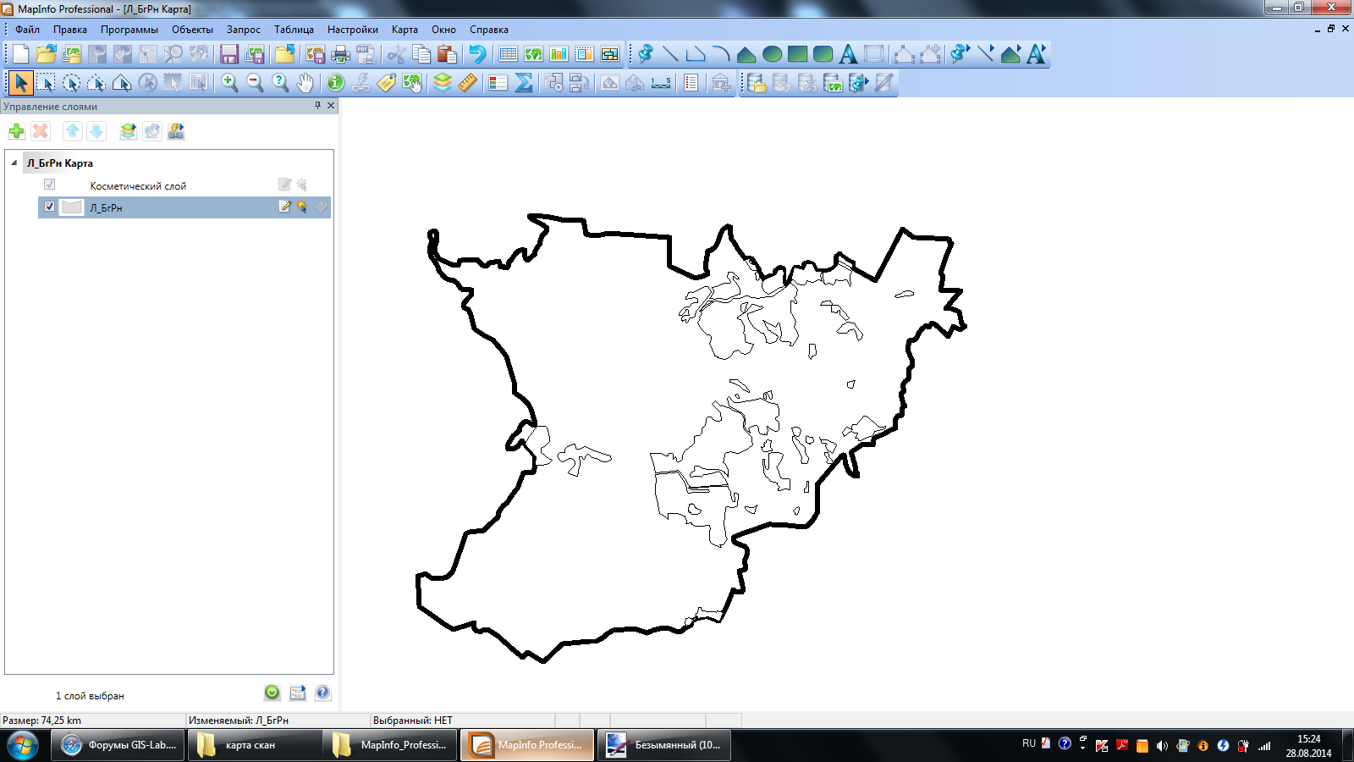This screenshot has width=1354, height=762.
Task: Open the Программы menu
Action: click(x=129, y=30)
